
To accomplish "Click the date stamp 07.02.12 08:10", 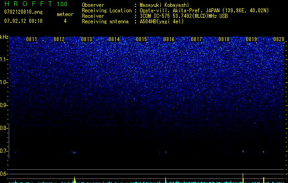I will coord(23,21).
